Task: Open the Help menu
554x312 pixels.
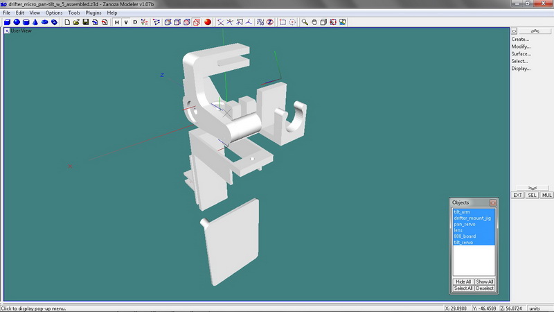Action: pos(112,12)
